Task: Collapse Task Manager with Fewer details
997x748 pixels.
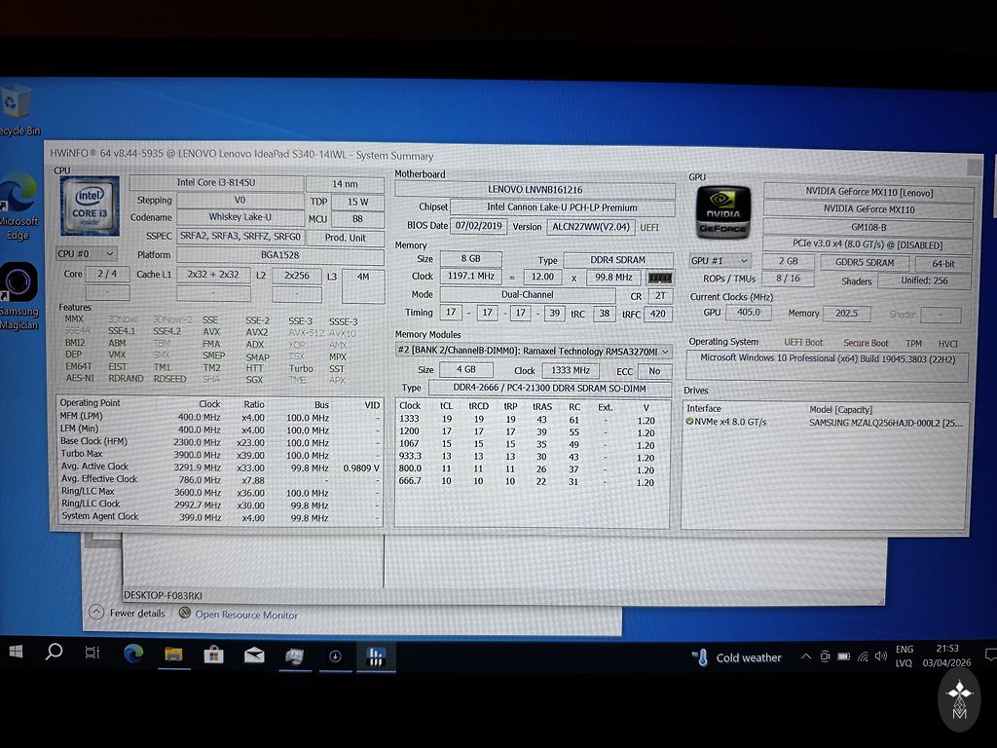Action: pyautogui.click(x=128, y=614)
